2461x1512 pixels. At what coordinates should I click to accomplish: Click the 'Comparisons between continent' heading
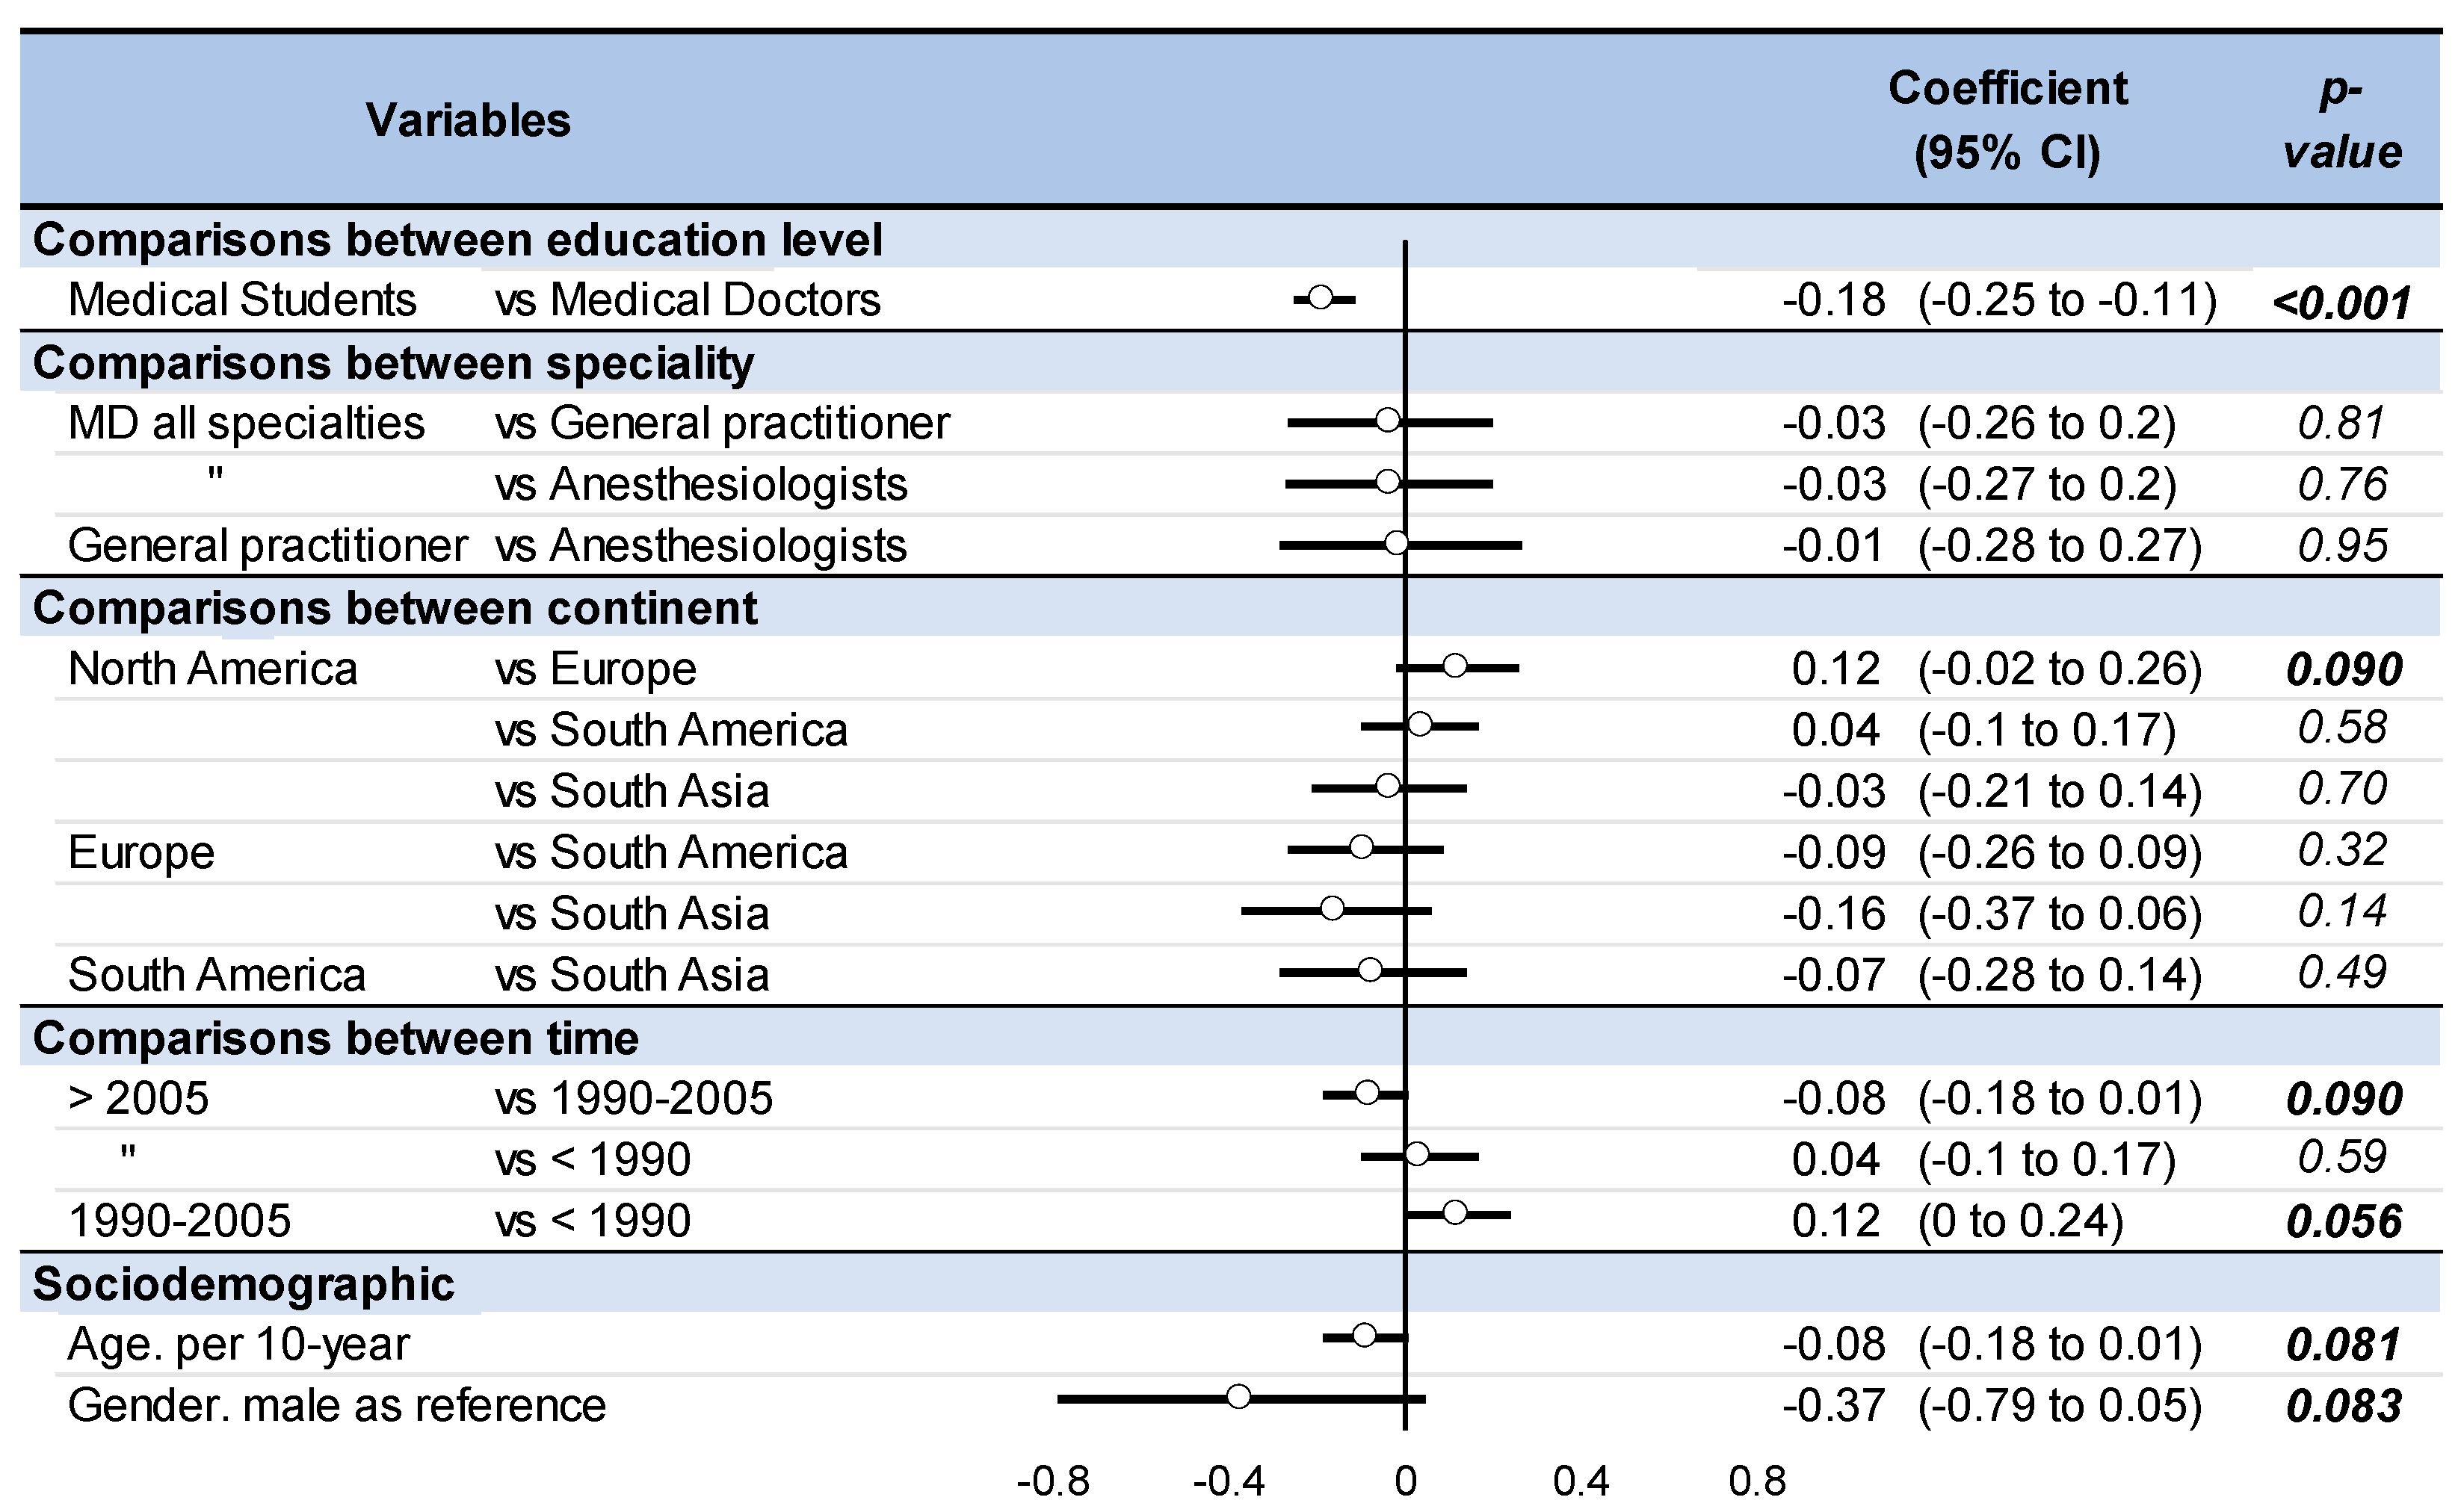pos(395,608)
